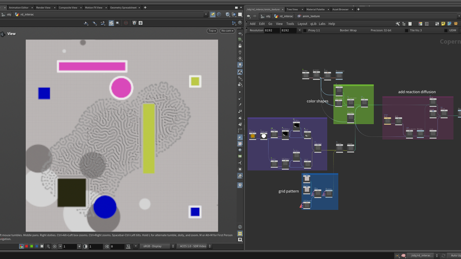Enable the Proxy 1:1 checkbox
The width and height of the screenshot is (461, 259).
point(305,31)
